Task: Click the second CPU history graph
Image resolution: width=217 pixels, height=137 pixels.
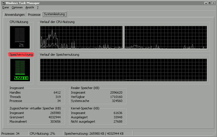Action: coord(166,37)
